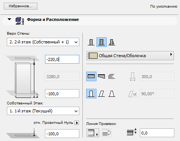Click the Форма и Расположение panel icon

tap(20, 21)
